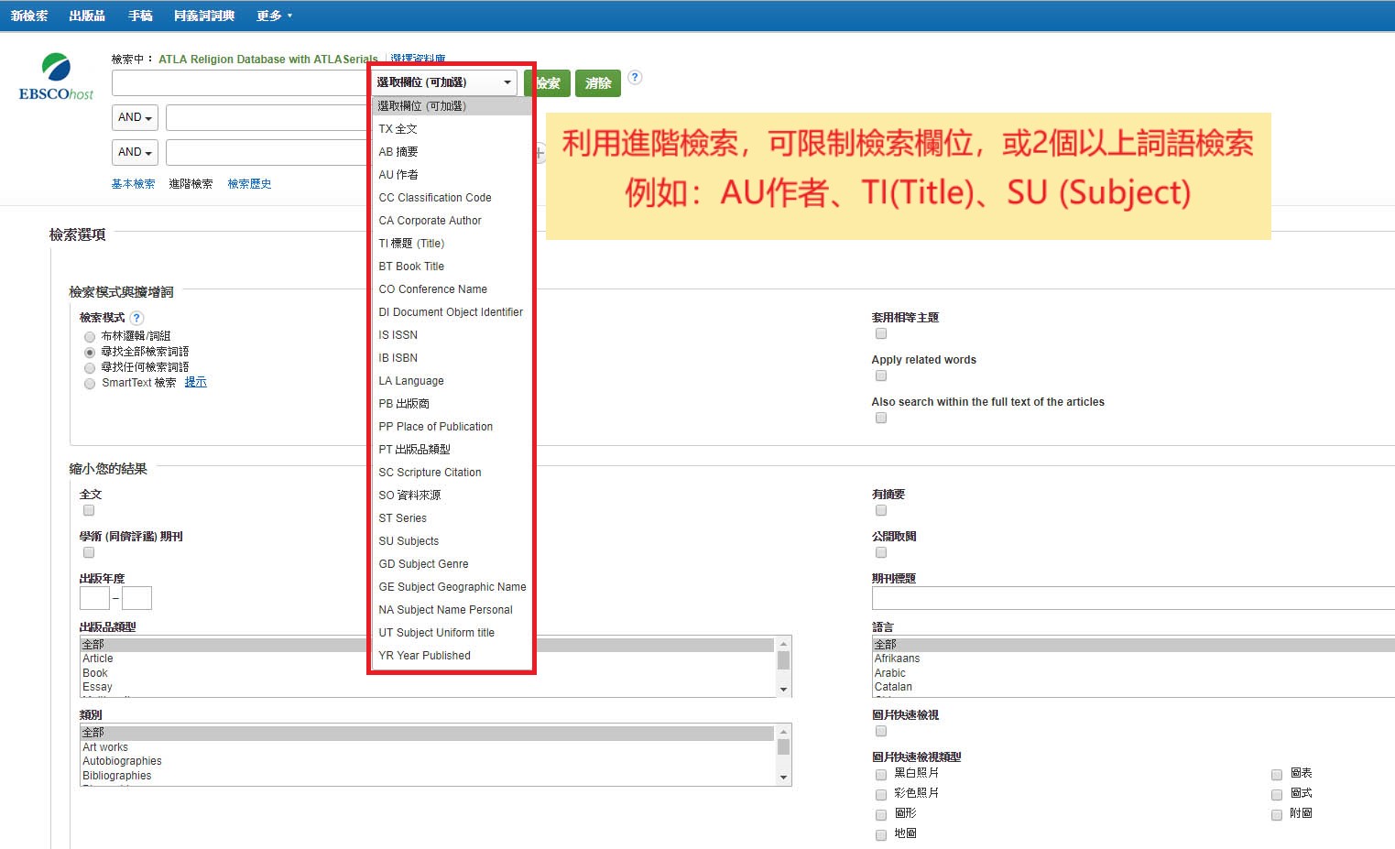1395x849 pixels.
Task: Open the first AND operator dropdown
Action: pyautogui.click(x=136, y=117)
